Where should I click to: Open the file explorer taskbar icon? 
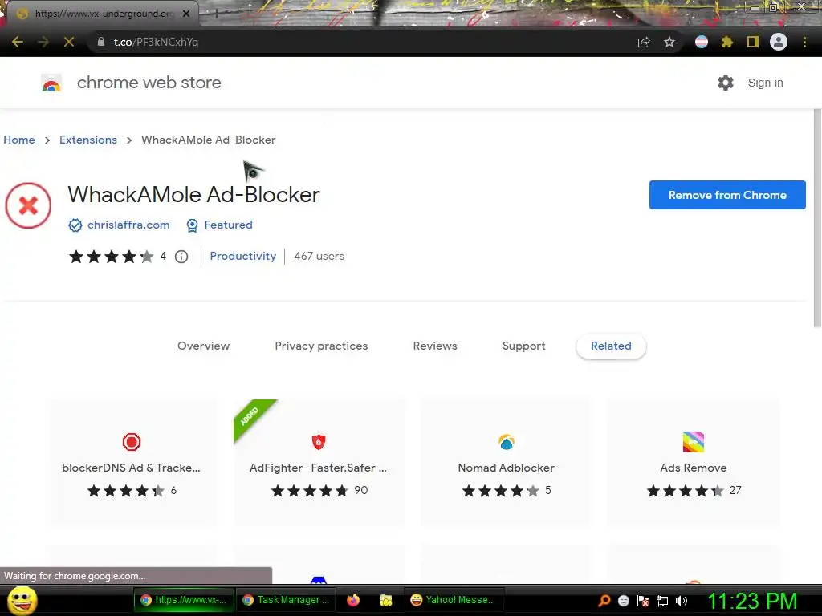pos(386,600)
